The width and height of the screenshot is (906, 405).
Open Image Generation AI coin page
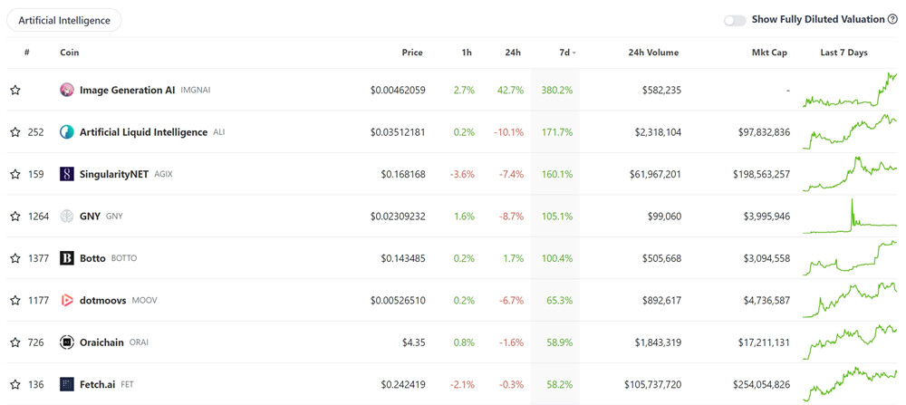click(127, 90)
